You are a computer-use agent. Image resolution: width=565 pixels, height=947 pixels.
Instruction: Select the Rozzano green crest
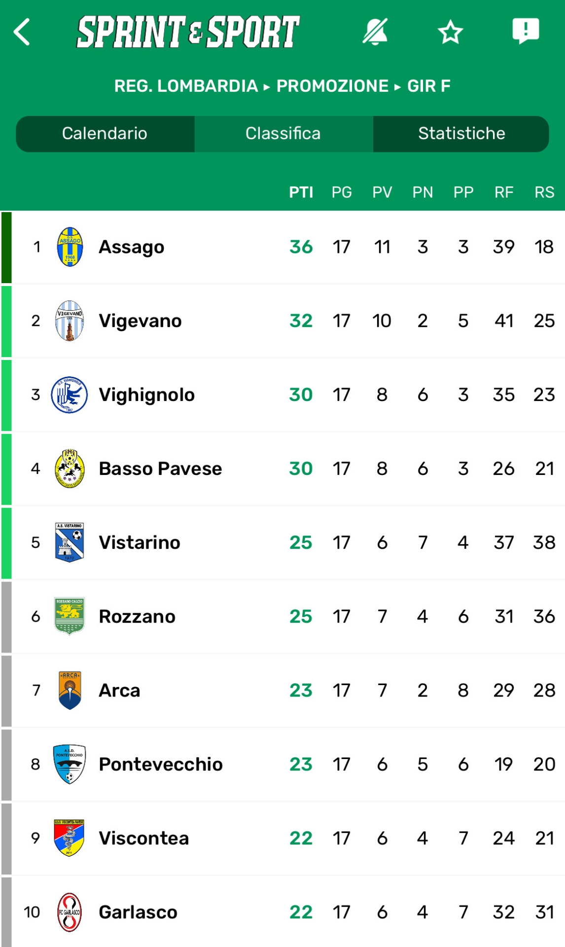point(70,616)
